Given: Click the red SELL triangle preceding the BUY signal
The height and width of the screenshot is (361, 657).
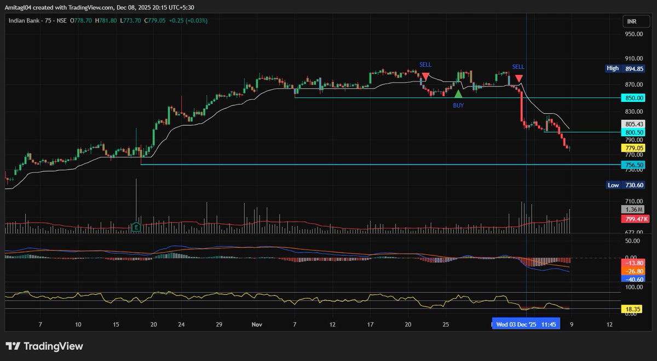Looking at the screenshot, I should click(425, 76).
